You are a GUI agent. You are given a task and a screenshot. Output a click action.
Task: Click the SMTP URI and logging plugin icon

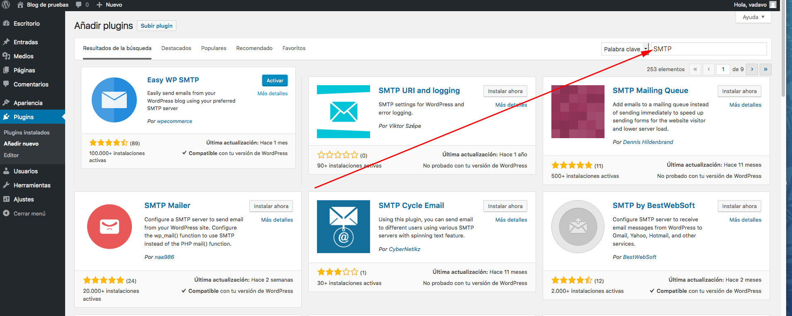(344, 112)
